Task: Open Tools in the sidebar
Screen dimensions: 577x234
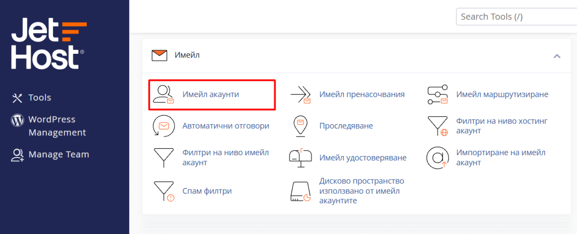Action: (39, 98)
